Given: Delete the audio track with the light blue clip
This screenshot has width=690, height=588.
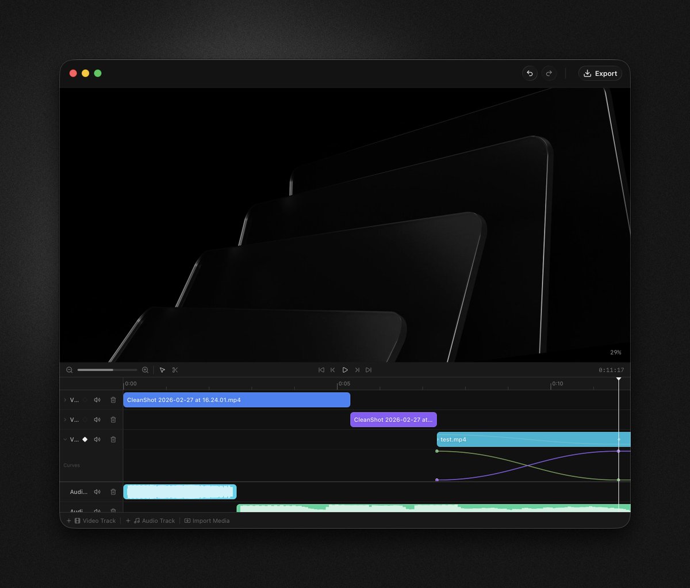Looking at the screenshot, I should tap(113, 492).
